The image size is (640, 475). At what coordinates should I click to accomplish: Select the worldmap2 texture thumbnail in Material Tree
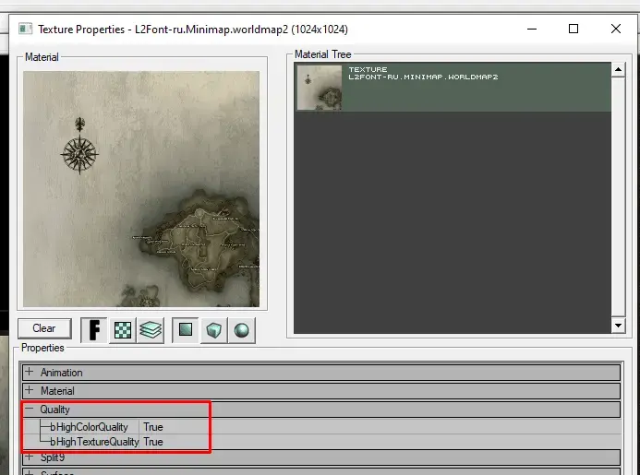tap(320, 88)
